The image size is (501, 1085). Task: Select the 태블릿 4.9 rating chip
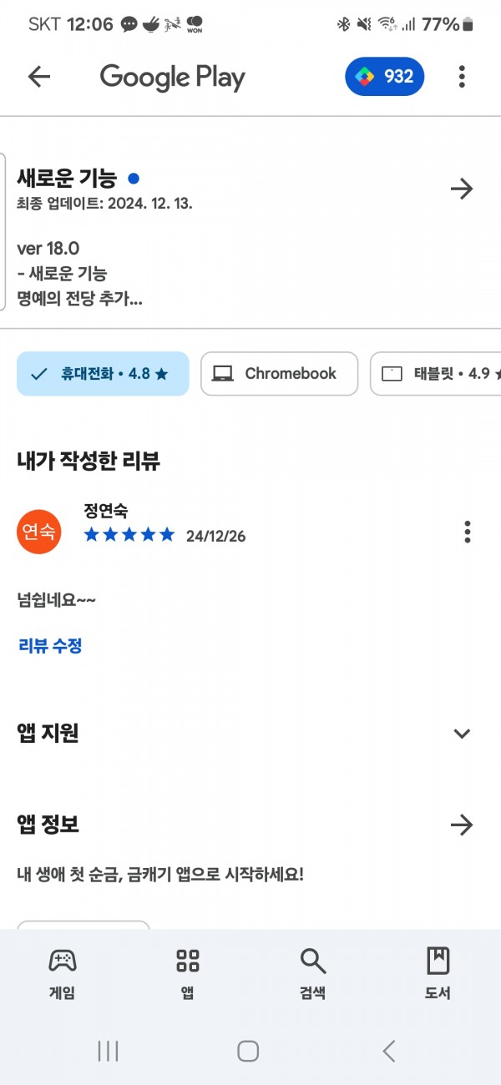(436, 374)
